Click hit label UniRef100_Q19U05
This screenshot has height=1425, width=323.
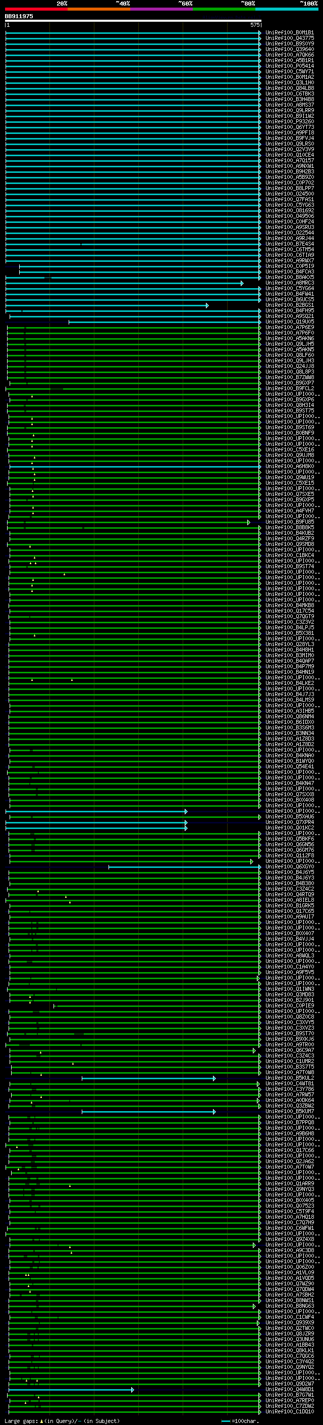(x=290, y=322)
